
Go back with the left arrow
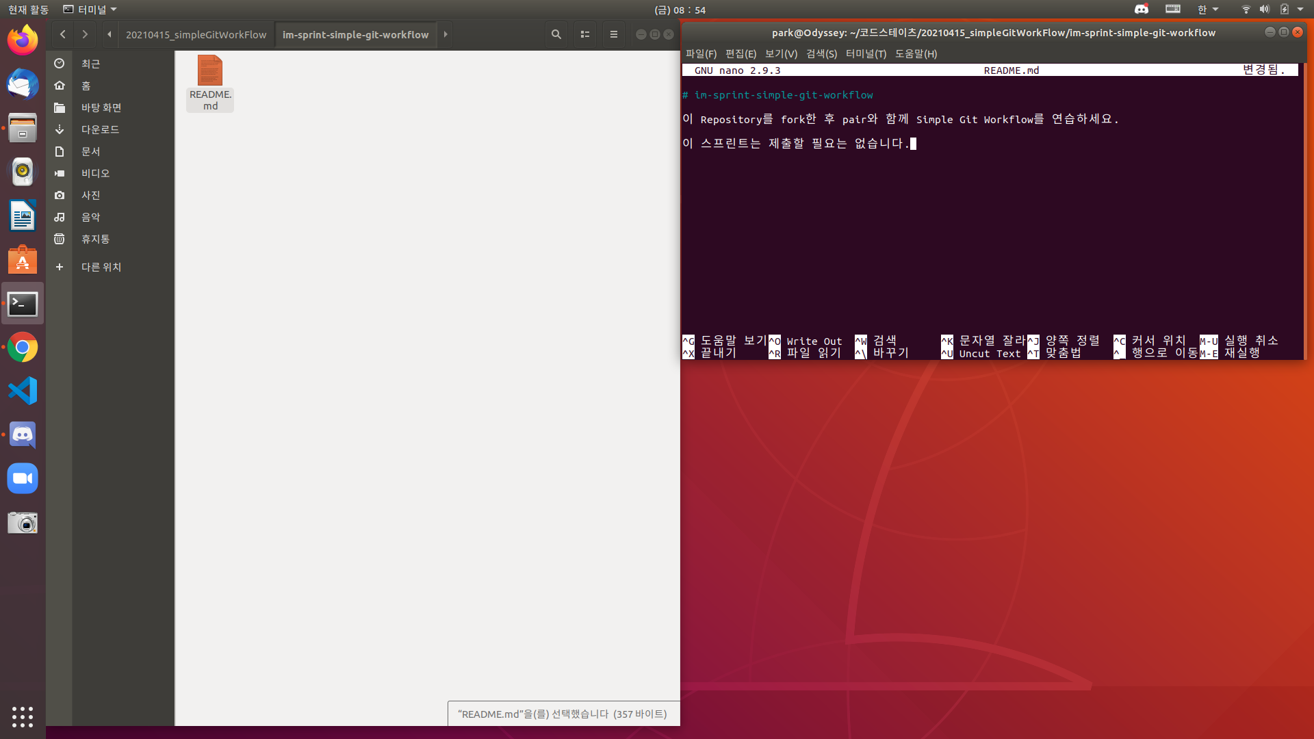point(62,34)
